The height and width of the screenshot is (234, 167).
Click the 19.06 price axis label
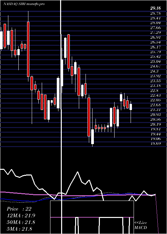[155, 139]
